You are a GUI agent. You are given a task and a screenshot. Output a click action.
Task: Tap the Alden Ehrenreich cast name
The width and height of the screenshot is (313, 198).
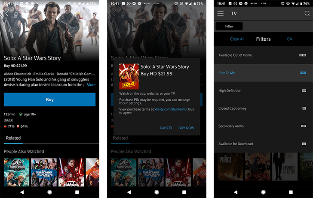click(18, 74)
